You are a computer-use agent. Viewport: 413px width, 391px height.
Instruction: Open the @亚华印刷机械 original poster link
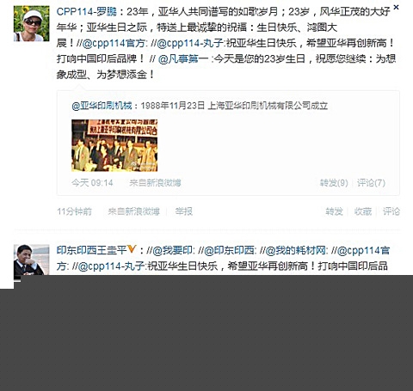(x=102, y=106)
